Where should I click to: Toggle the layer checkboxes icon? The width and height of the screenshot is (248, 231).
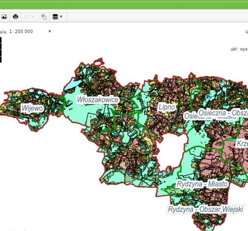tap(44, 17)
